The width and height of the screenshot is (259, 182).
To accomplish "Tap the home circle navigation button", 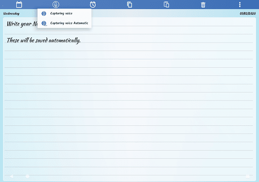I will click(x=27, y=176).
